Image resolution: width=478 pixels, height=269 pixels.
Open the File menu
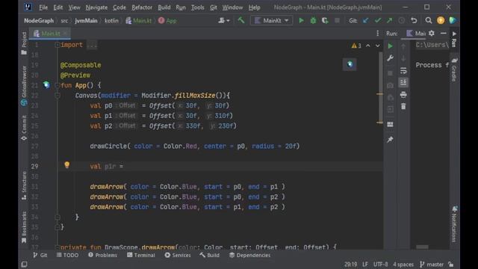tap(43, 7)
